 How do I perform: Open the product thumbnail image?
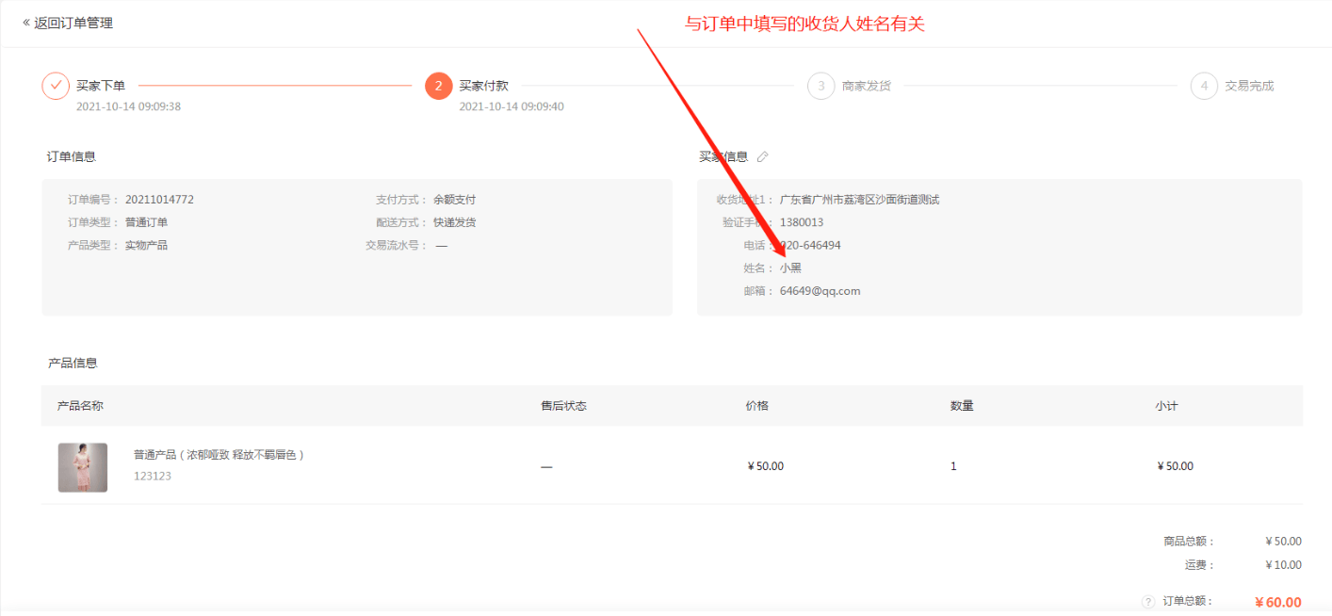click(x=83, y=467)
